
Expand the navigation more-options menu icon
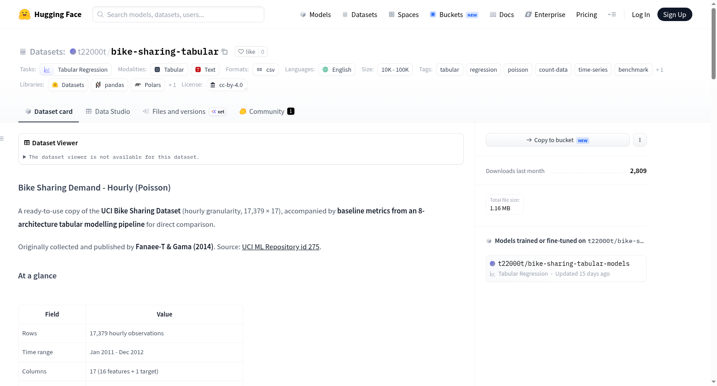tap(612, 14)
